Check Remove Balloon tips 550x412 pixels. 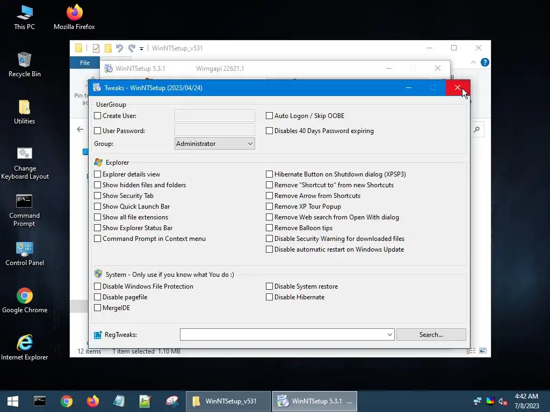tap(269, 227)
